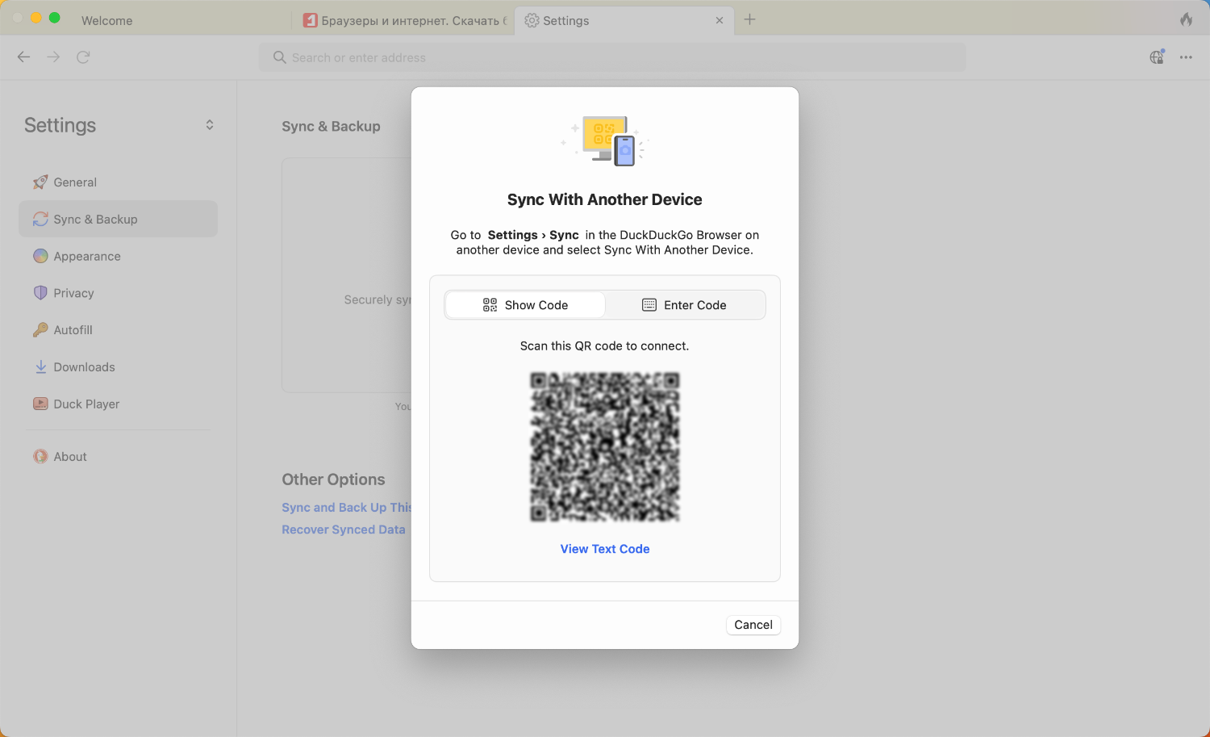Reload the page with the refresh icon

pyautogui.click(x=83, y=57)
